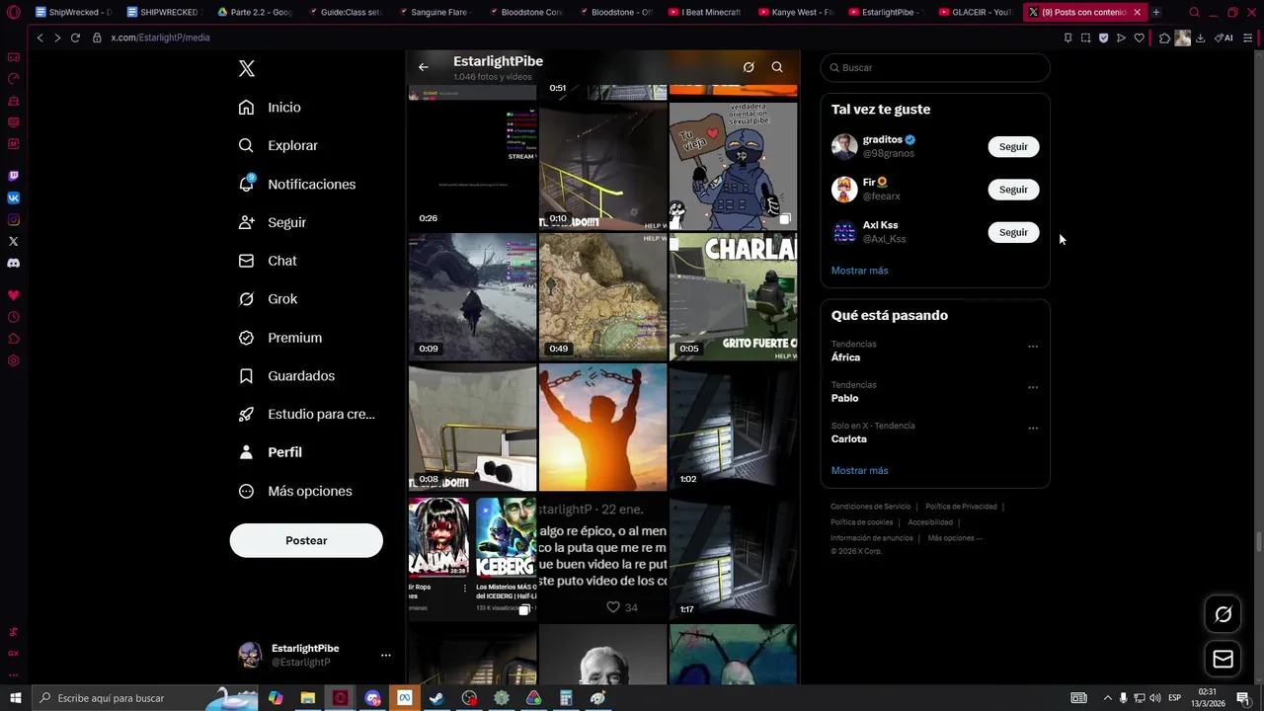This screenshot has height=711, width=1264.
Task: Open the options ellipsis for África trend
Action: [x=1033, y=347]
